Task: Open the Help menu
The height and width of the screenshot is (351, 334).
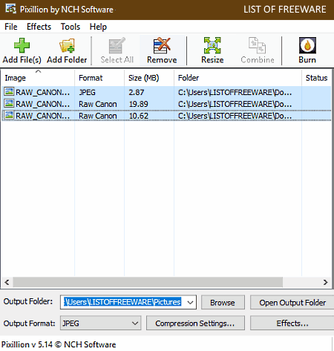Action: click(98, 27)
